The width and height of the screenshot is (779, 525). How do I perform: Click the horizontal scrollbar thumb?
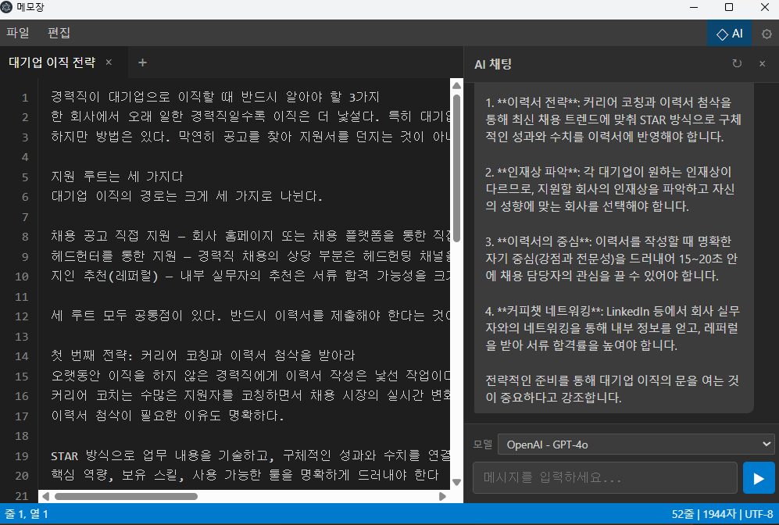[126, 496]
